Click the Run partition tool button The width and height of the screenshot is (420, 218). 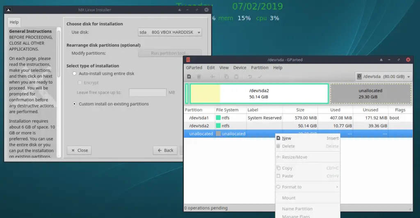coord(170,53)
